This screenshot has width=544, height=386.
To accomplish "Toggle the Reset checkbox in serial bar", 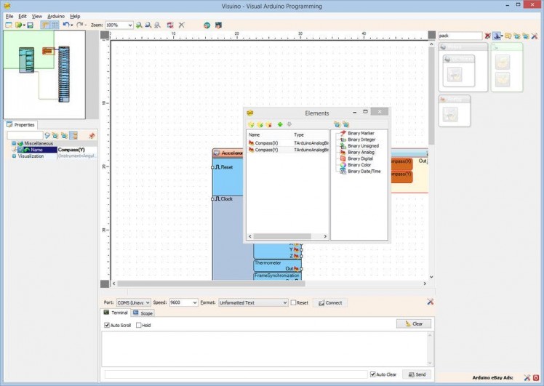I will [x=294, y=302].
